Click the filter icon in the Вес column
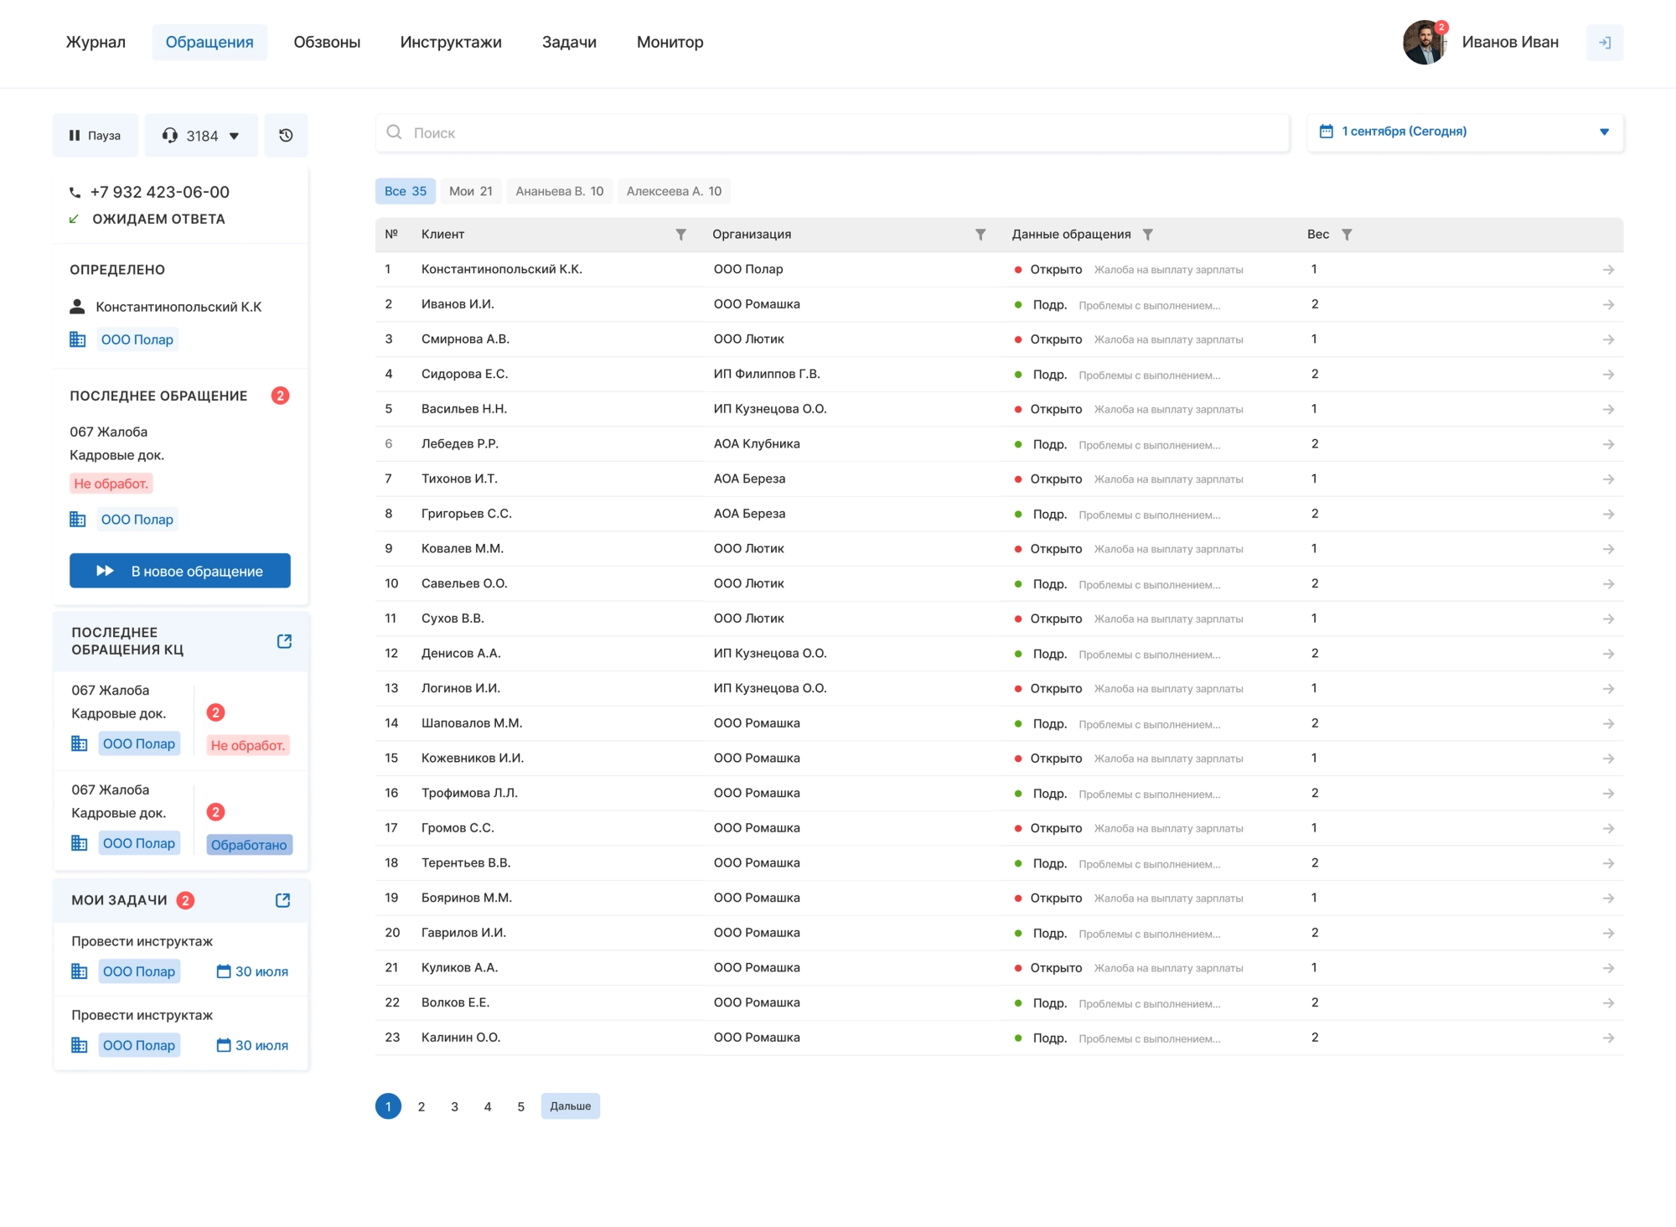The image size is (1676, 1227). click(1347, 234)
